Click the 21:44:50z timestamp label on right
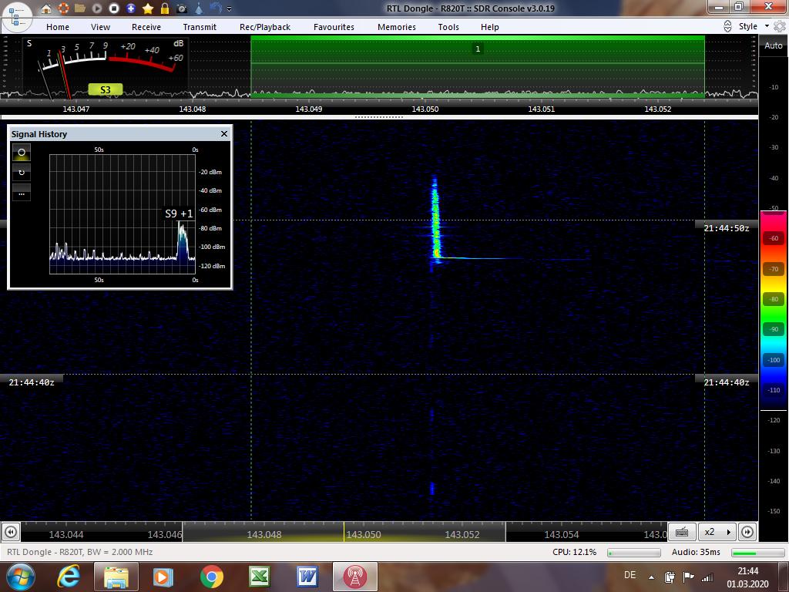This screenshot has width=789, height=592. coord(726,228)
